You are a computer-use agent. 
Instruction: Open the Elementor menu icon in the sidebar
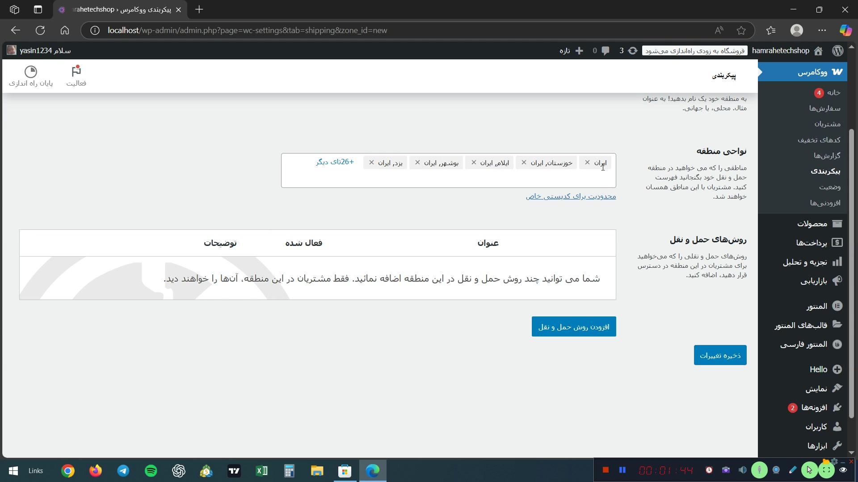[x=837, y=306]
